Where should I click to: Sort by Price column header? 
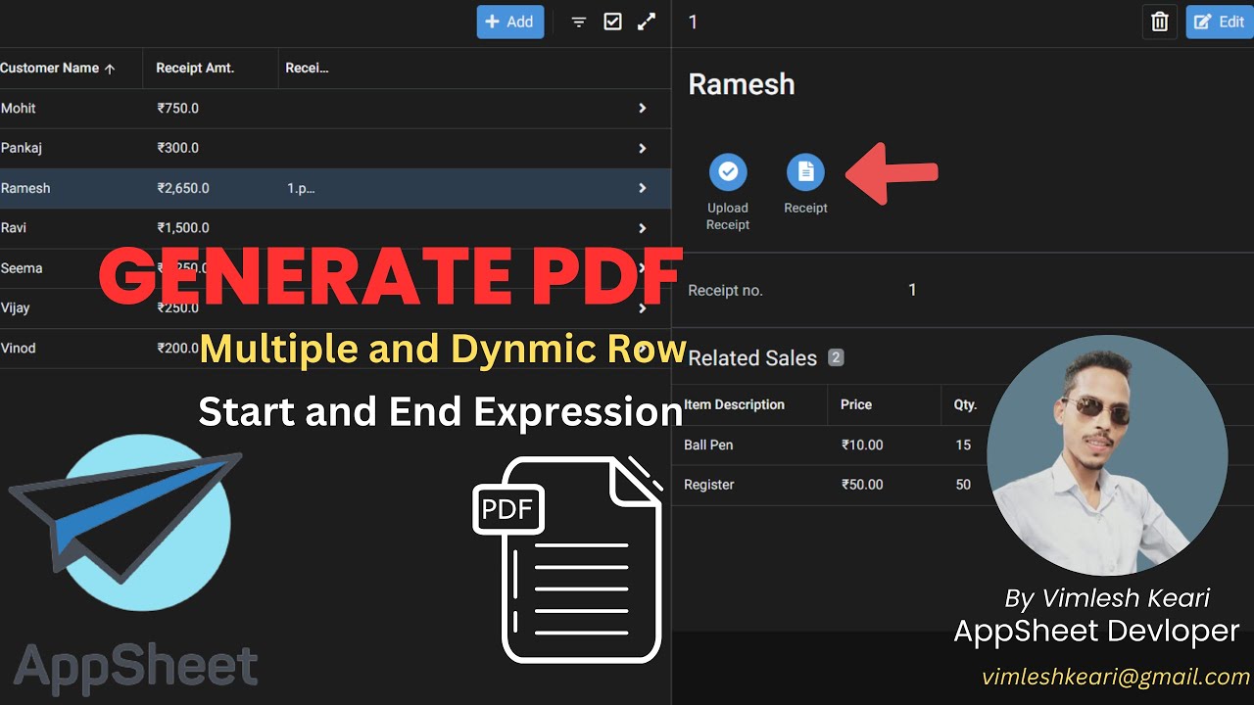(x=856, y=404)
